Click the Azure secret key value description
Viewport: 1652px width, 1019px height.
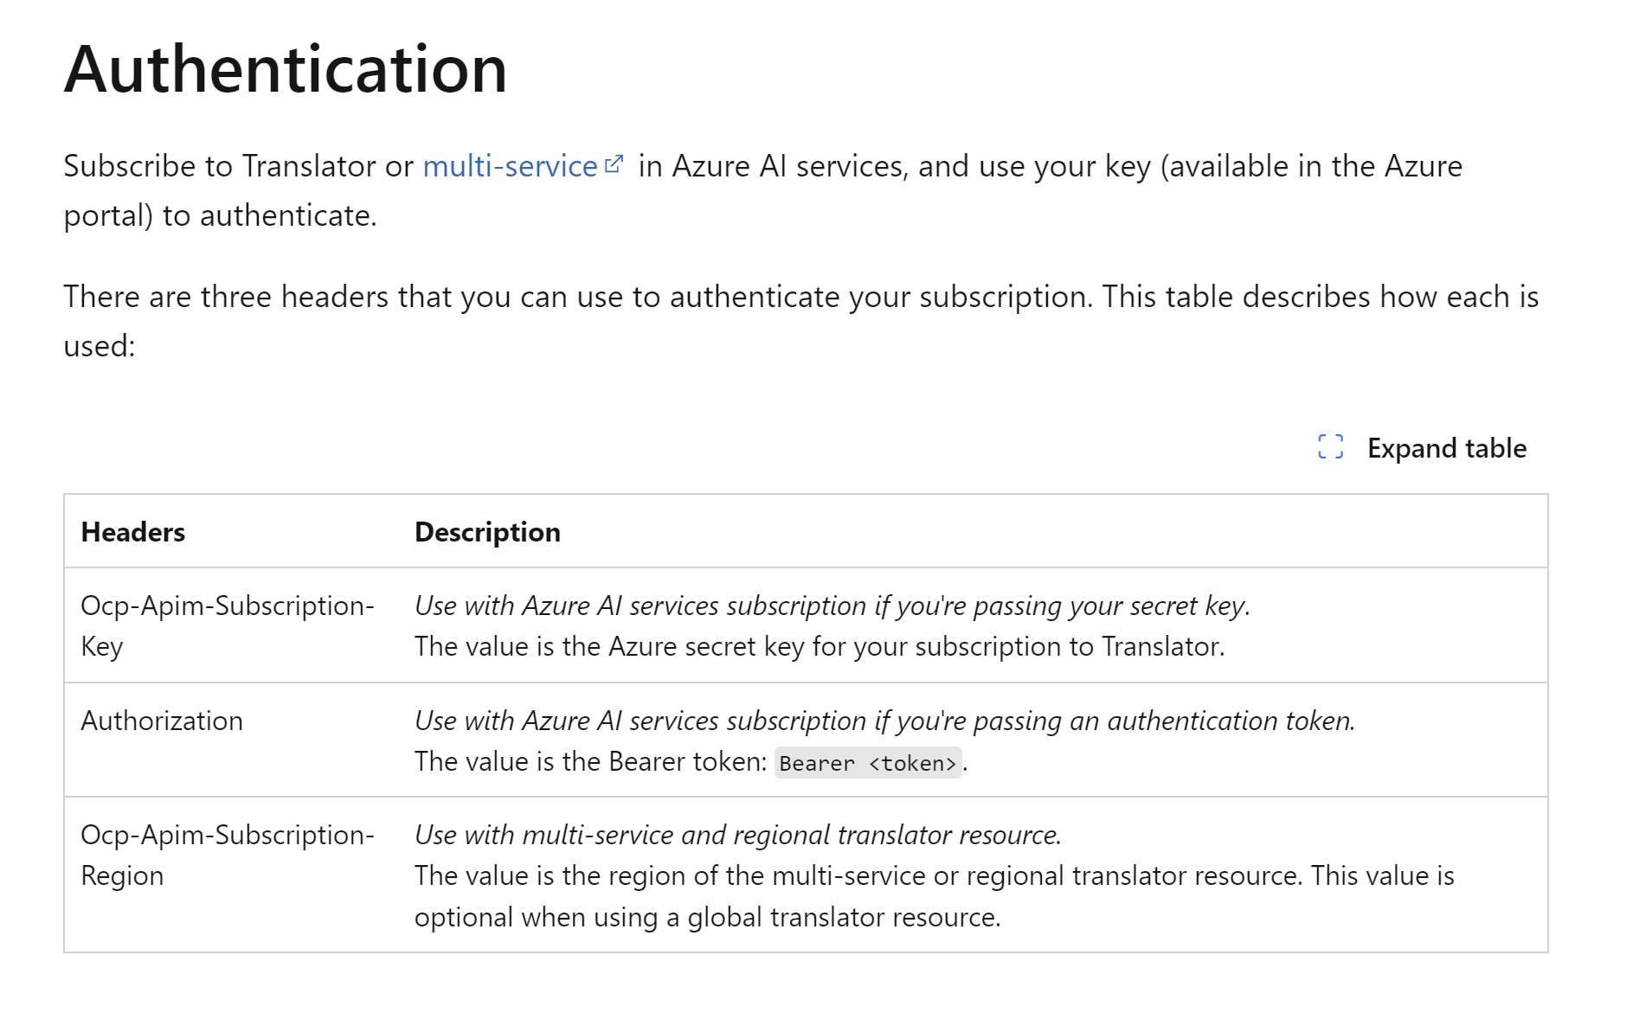(x=820, y=646)
